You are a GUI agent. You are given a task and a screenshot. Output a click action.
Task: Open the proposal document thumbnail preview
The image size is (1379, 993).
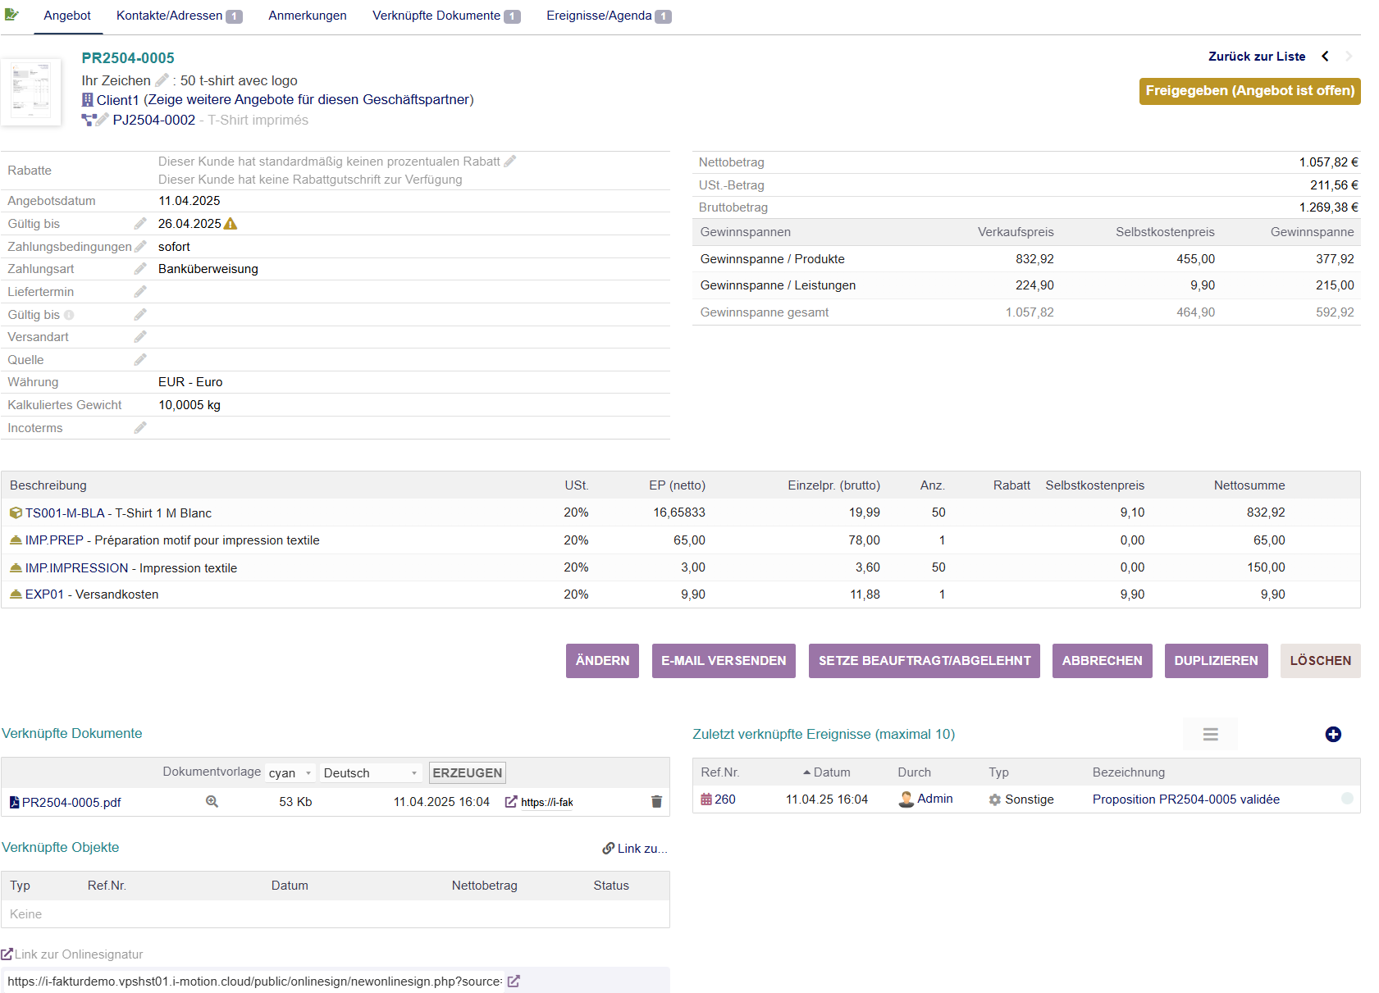pos(31,92)
